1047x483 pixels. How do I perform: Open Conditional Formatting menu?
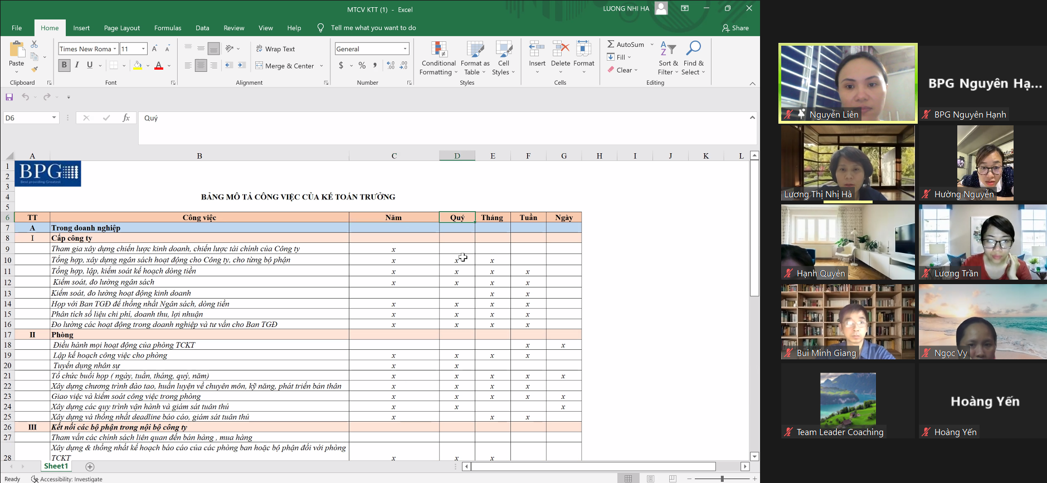(439, 58)
